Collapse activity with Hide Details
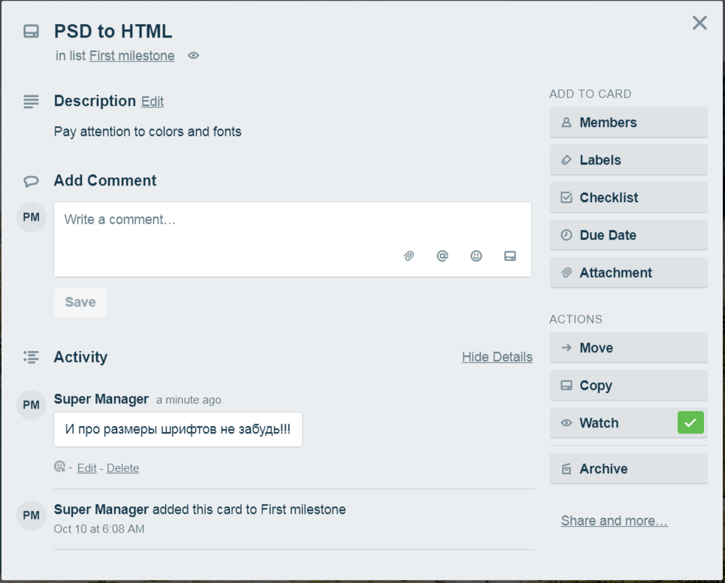Screen dimensions: 725x583 coord(497,357)
